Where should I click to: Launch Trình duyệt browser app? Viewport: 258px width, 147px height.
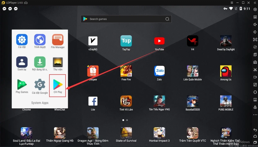click(x=40, y=40)
